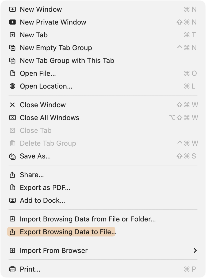
Task: Click the New Window icon
Action: [12, 9]
